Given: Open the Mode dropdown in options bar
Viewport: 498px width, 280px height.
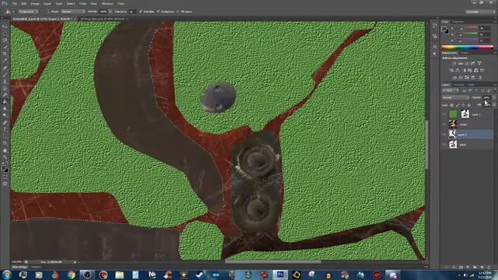Looking at the screenshot, I should coord(72,12).
